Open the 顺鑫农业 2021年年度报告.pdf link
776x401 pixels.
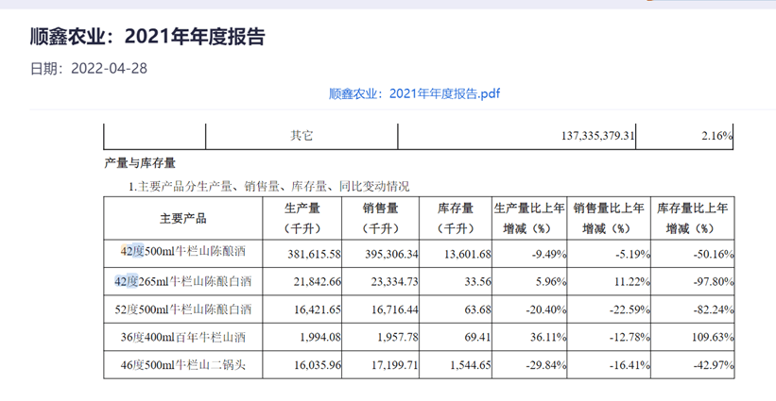(414, 93)
